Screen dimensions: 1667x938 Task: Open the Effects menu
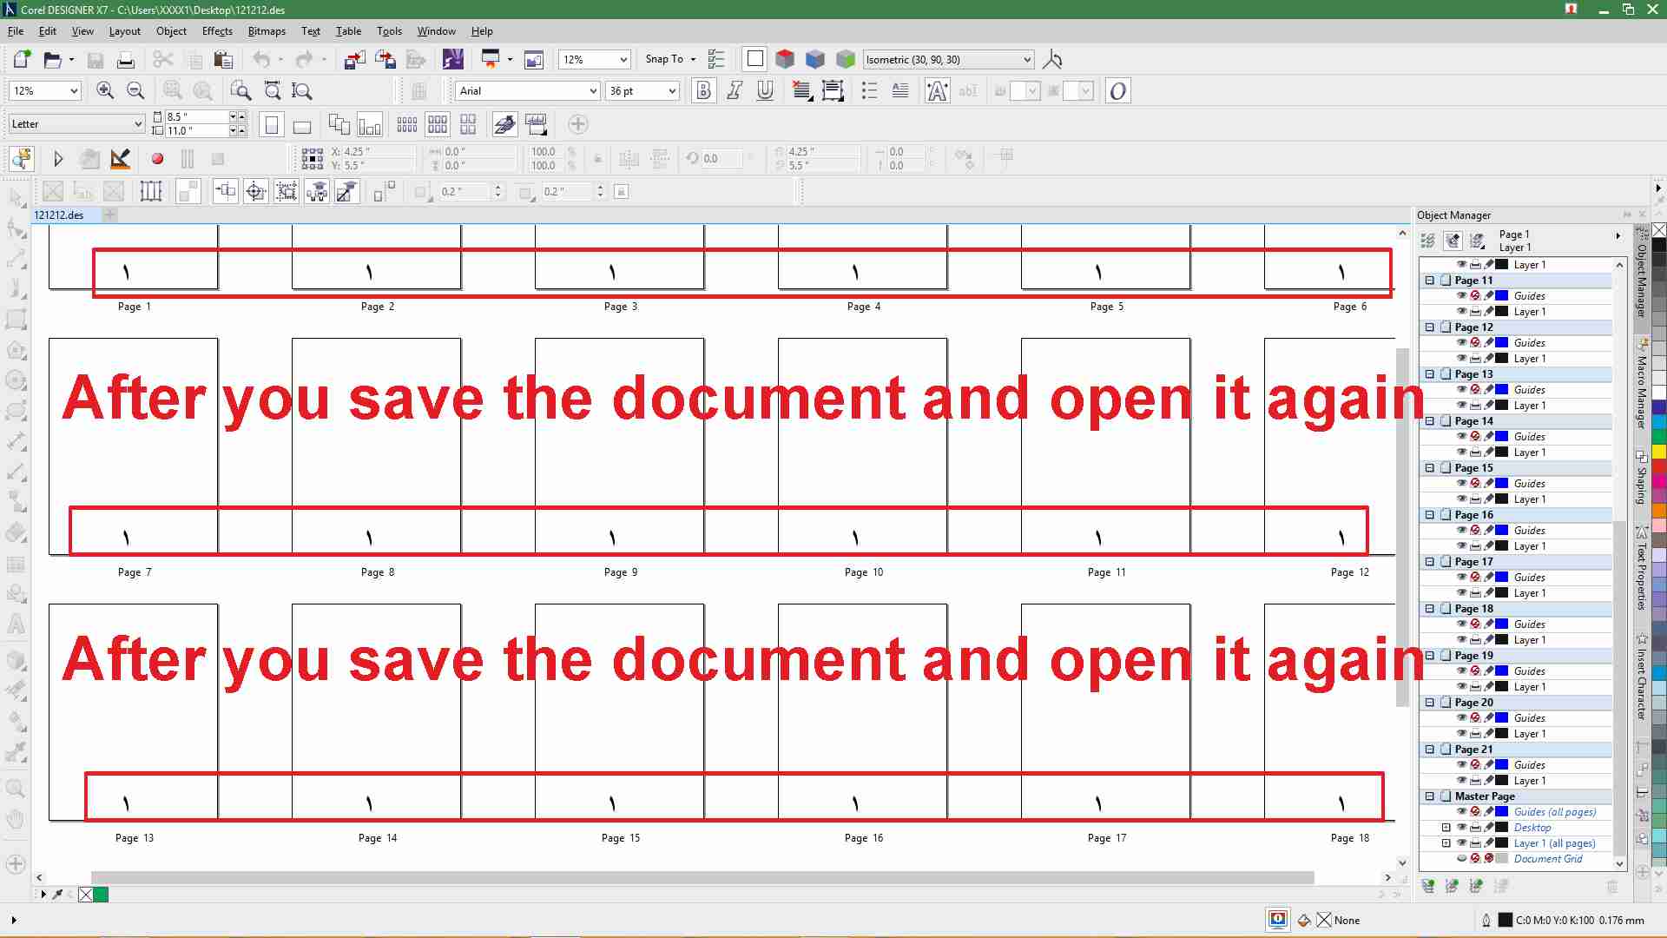tap(217, 31)
